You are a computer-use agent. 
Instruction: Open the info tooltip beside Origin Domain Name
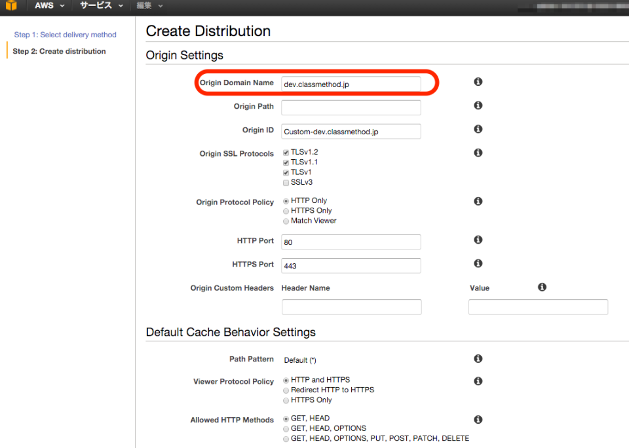point(478,81)
